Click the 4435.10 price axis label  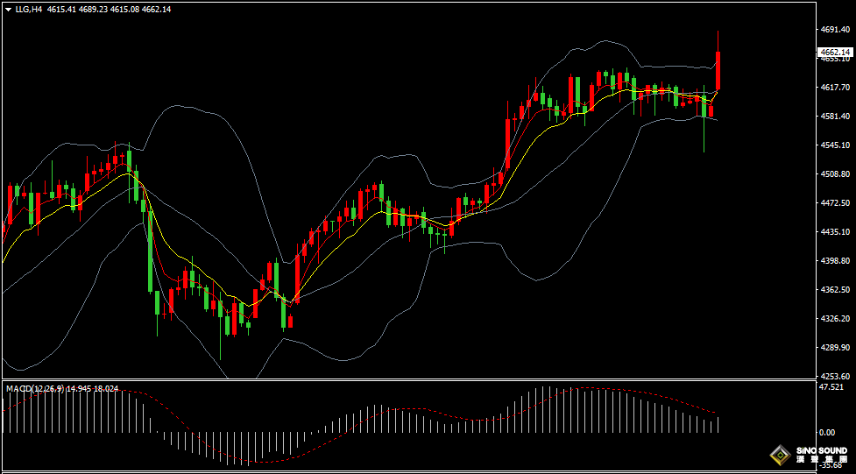835,232
